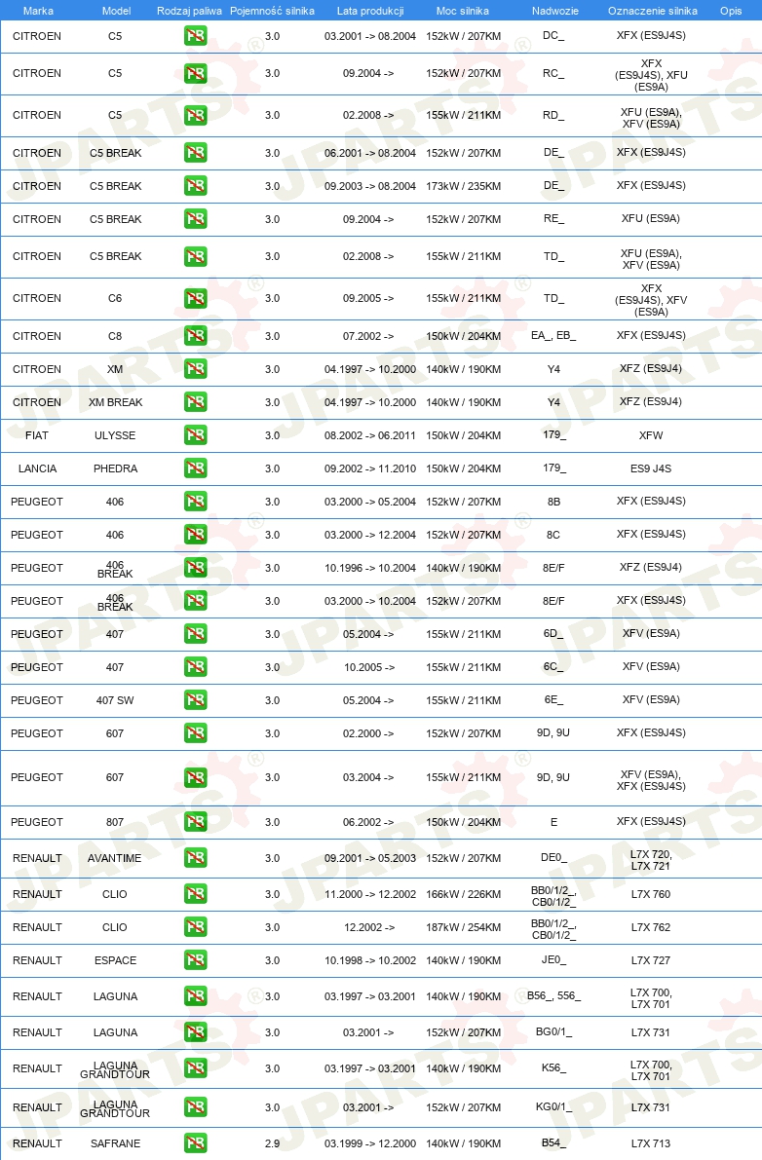Click fuel icon in Peugeot 807 row
The height and width of the screenshot is (1160, 762).
(195, 822)
